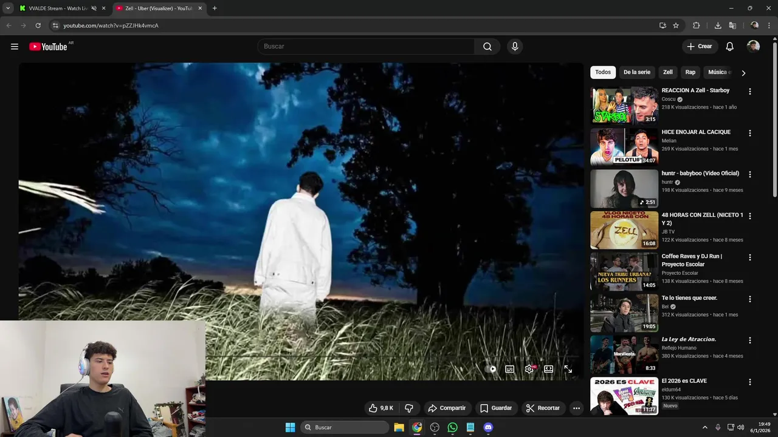Open Coffee Raves y DJ Run title
This screenshot has height=437, width=778.
pos(692,260)
